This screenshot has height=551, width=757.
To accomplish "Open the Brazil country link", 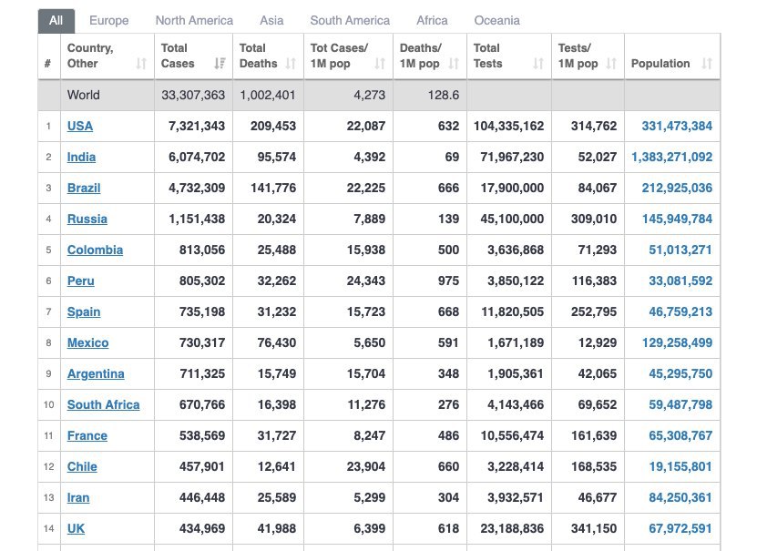I will click(84, 189).
